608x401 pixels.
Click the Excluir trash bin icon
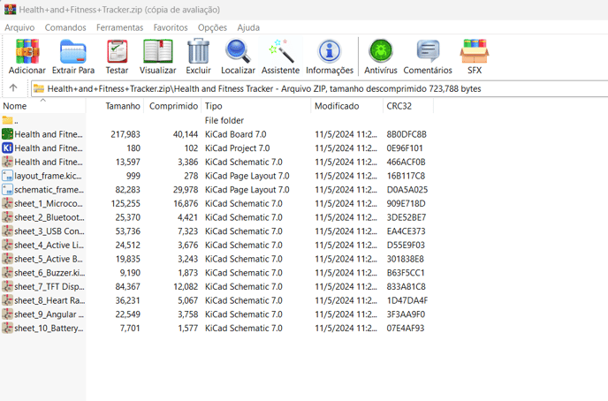pyautogui.click(x=198, y=50)
